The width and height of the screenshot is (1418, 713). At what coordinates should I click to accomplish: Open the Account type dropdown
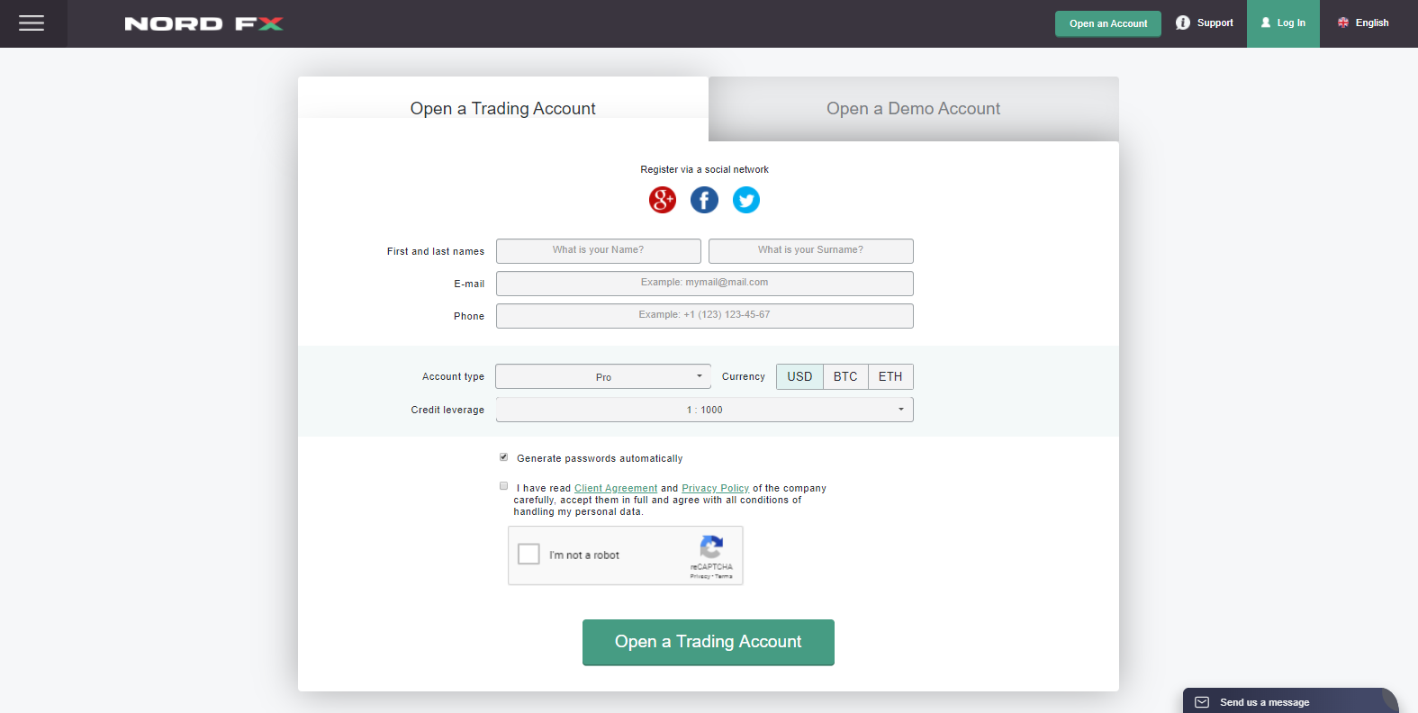pos(603,376)
